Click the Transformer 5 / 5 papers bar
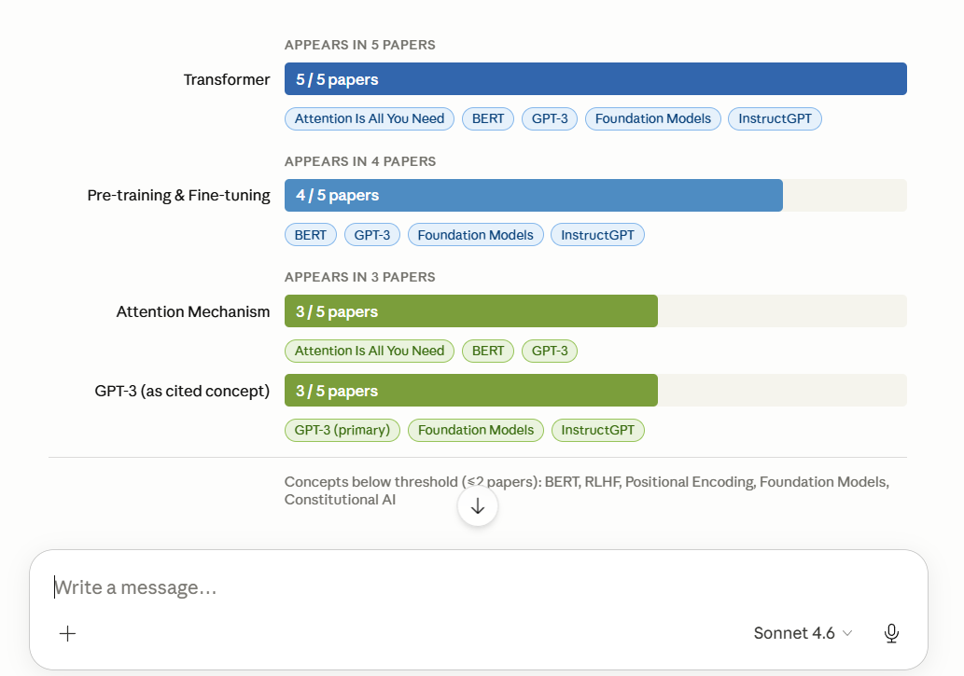This screenshot has width=964, height=676. [x=595, y=78]
